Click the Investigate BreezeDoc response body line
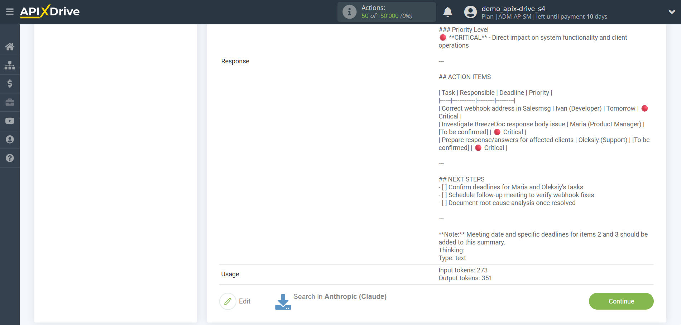The width and height of the screenshot is (681, 325). (541, 128)
